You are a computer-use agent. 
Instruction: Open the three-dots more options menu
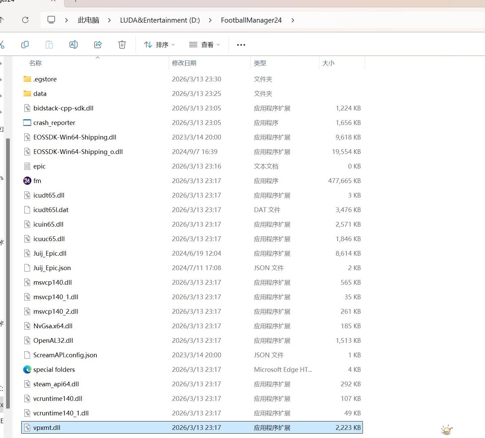[x=241, y=45]
